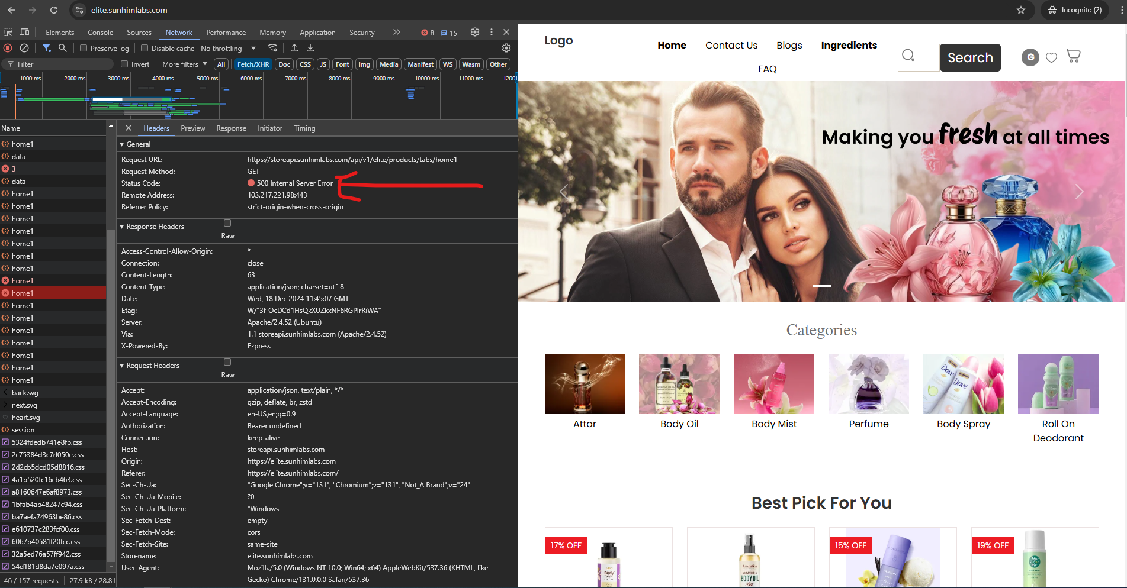Go back in browser history
1127x588 pixels.
pyautogui.click(x=11, y=10)
